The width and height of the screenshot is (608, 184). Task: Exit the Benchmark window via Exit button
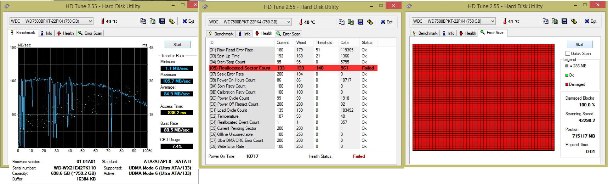pos(188,21)
